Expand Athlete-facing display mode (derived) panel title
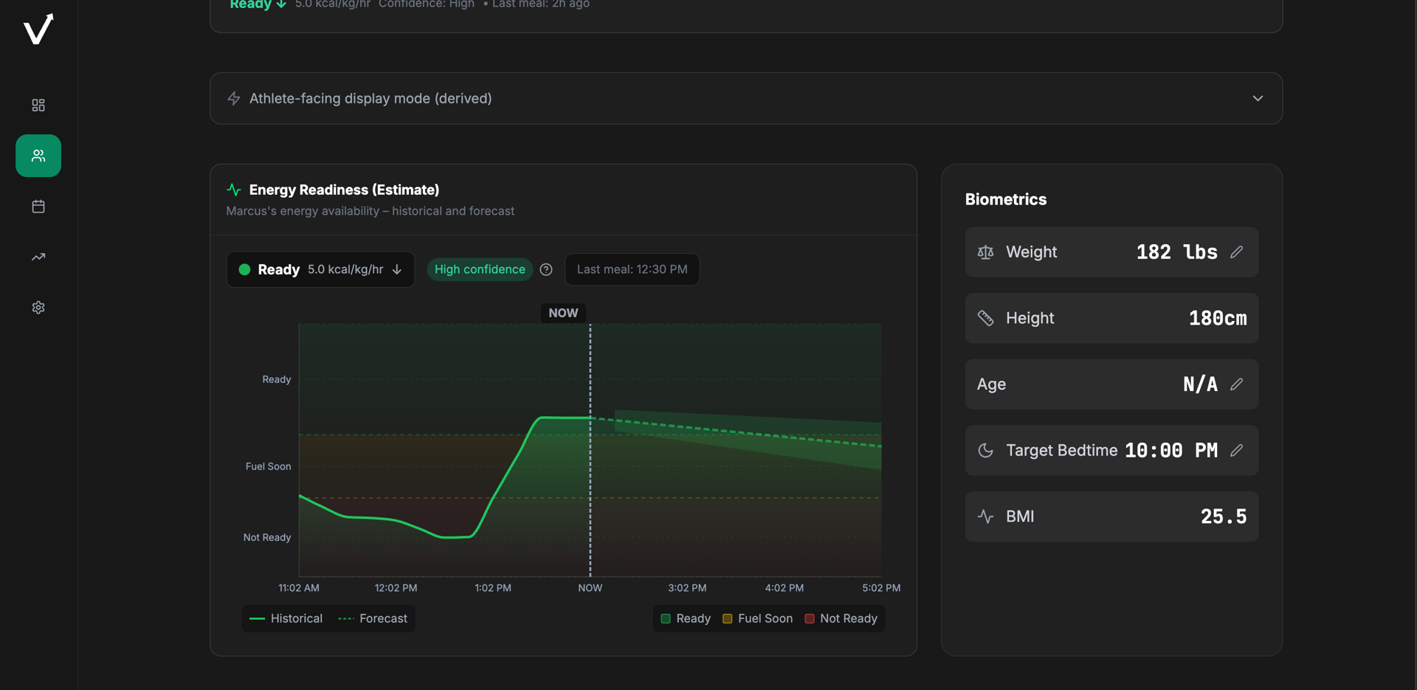Screen dimensions: 1417x690 [x=370, y=99]
